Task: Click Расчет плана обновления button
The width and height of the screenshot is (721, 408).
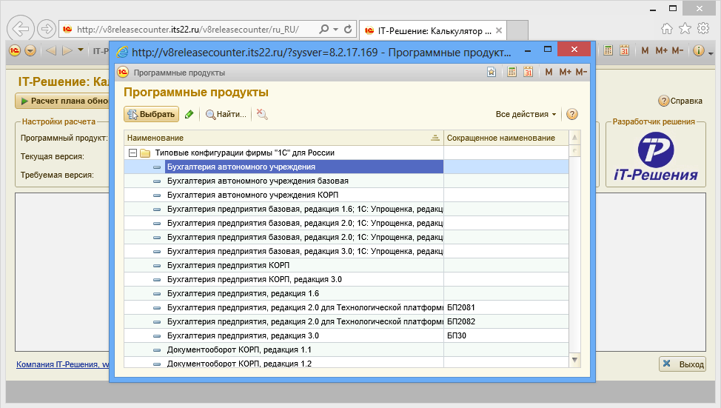Action: 62,101
